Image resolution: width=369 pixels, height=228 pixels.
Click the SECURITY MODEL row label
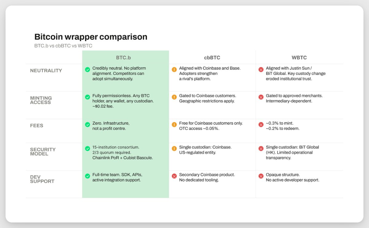click(x=43, y=151)
